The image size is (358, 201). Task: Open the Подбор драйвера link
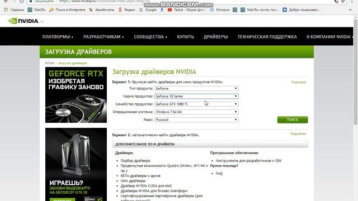click(x=135, y=161)
